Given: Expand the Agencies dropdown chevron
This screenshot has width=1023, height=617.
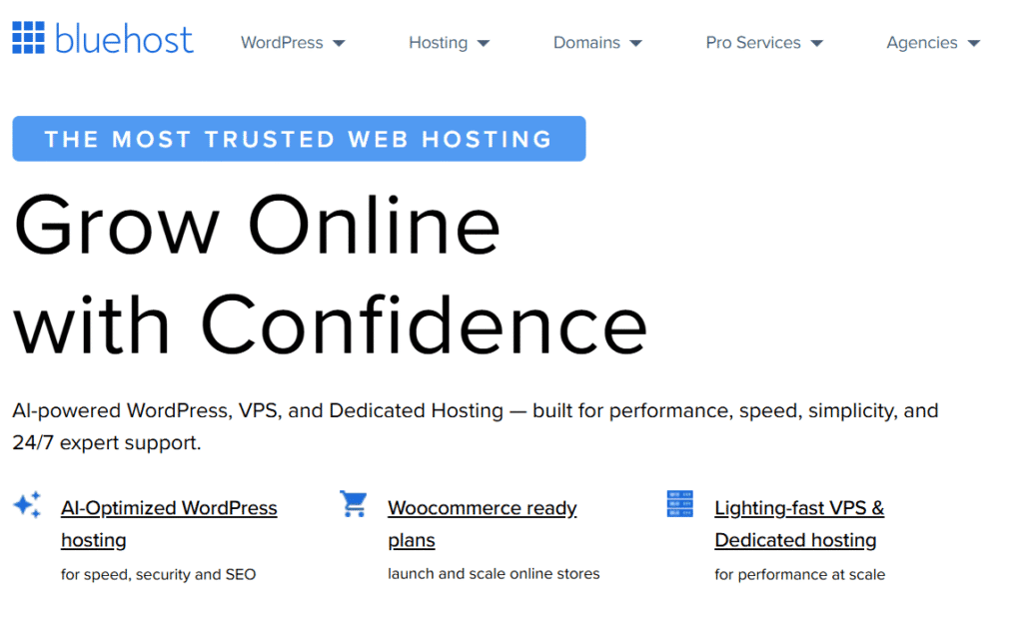Looking at the screenshot, I should tap(973, 44).
